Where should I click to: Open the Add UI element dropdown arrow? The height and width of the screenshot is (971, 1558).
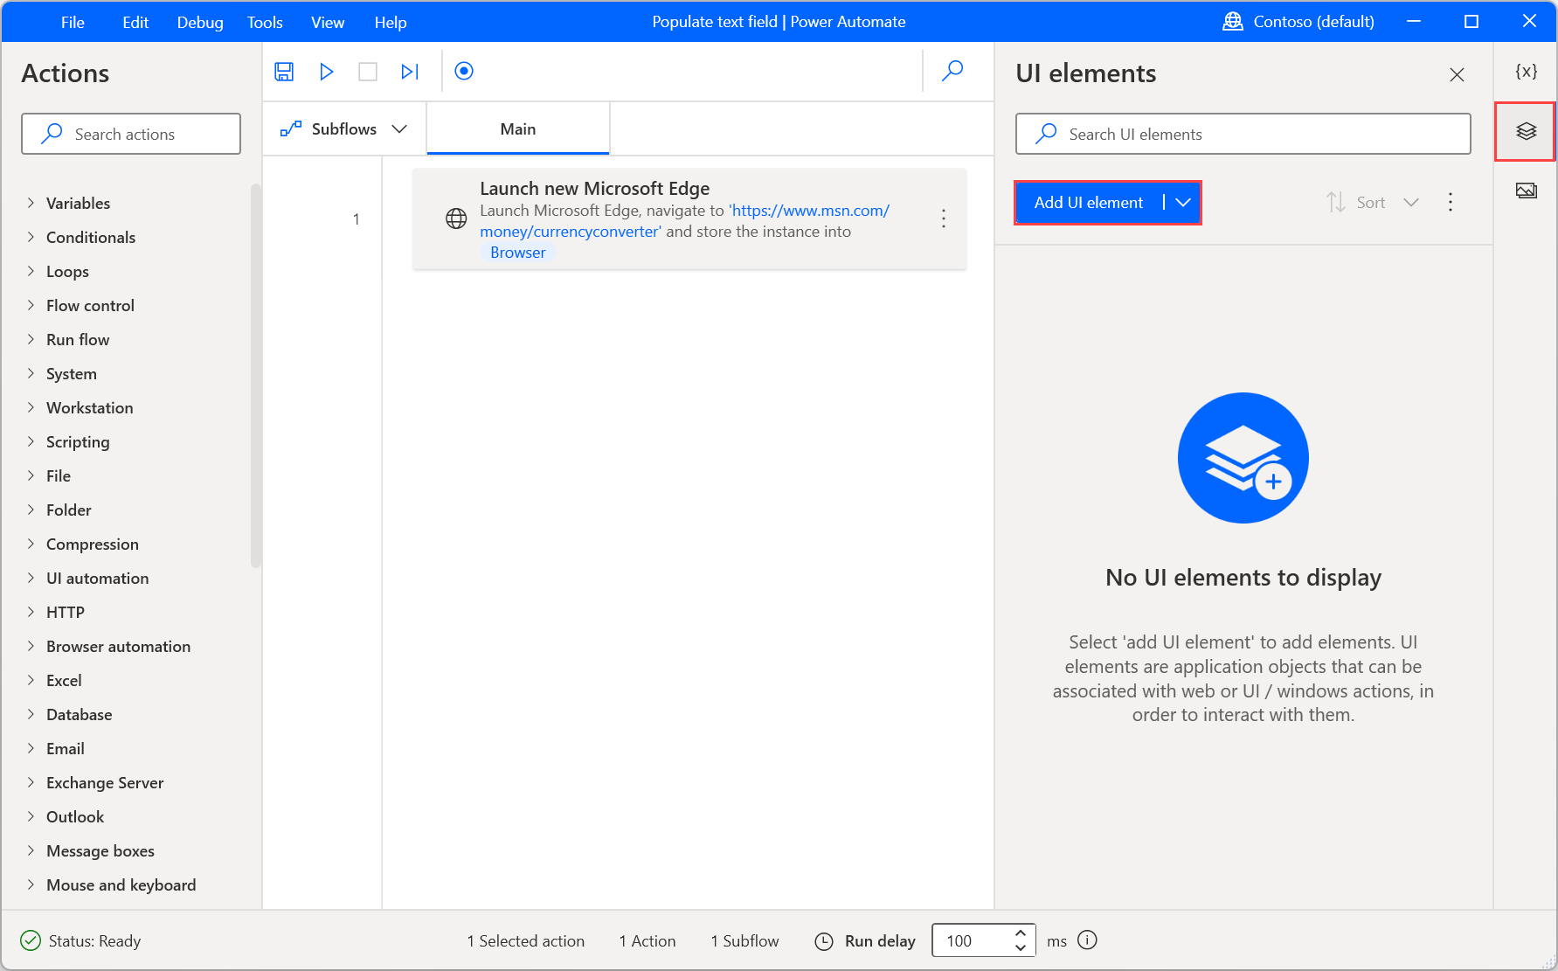click(x=1183, y=203)
